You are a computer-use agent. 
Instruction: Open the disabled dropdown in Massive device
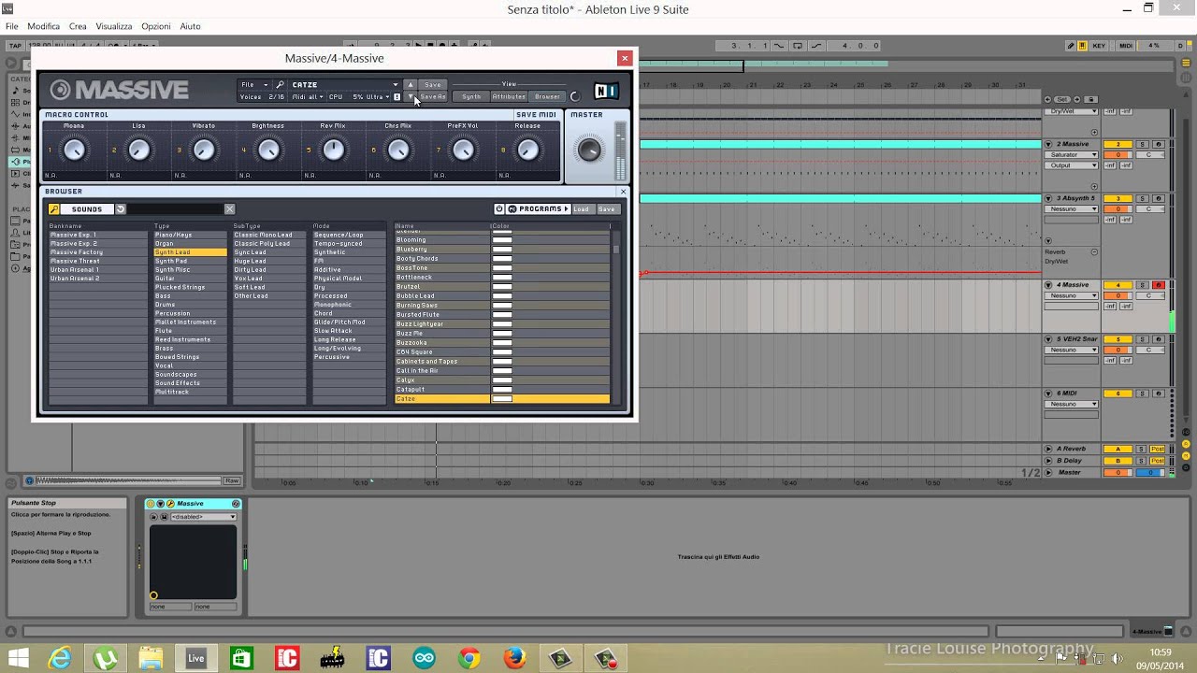tap(203, 517)
